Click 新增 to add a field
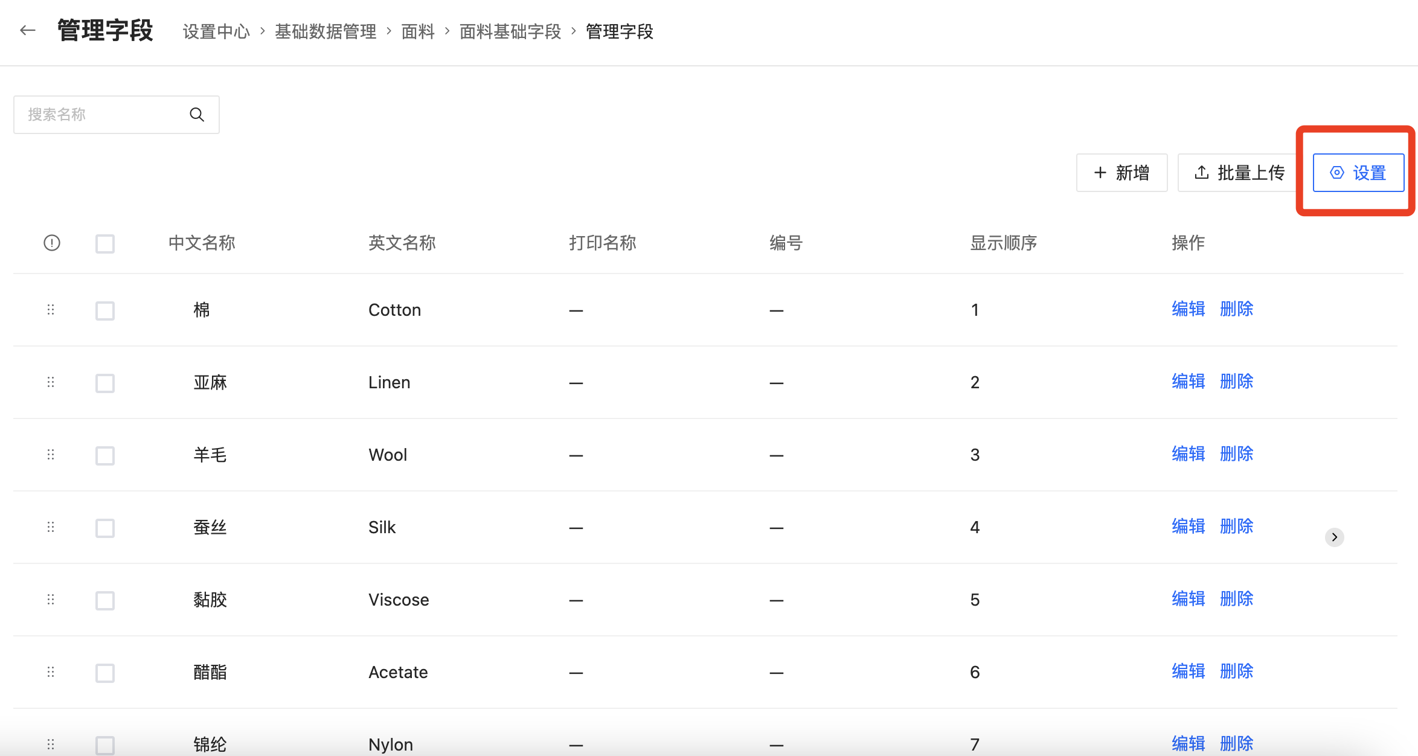Image resolution: width=1418 pixels, height=756 pixels. point(1121,173)
